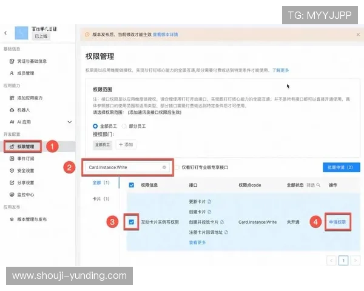The height and width of the screenshot is (291, 364).
Task: Click the 未开通 status text
Action: [293, 222]
